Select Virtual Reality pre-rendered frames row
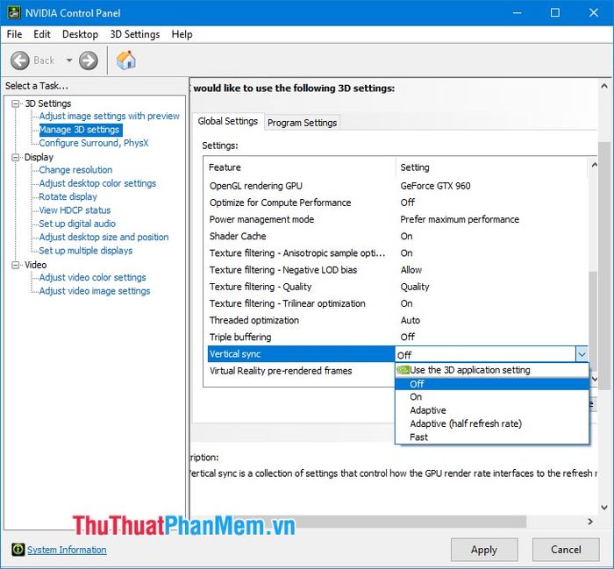 [301, 371]
